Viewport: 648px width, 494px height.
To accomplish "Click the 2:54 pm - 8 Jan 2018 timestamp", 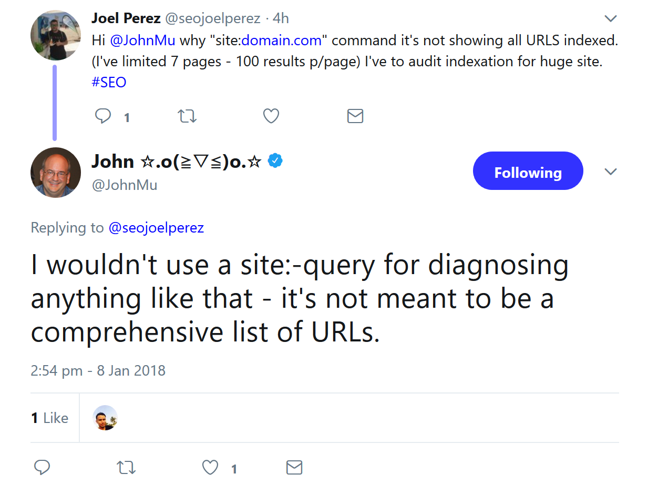I will (98, 370).
